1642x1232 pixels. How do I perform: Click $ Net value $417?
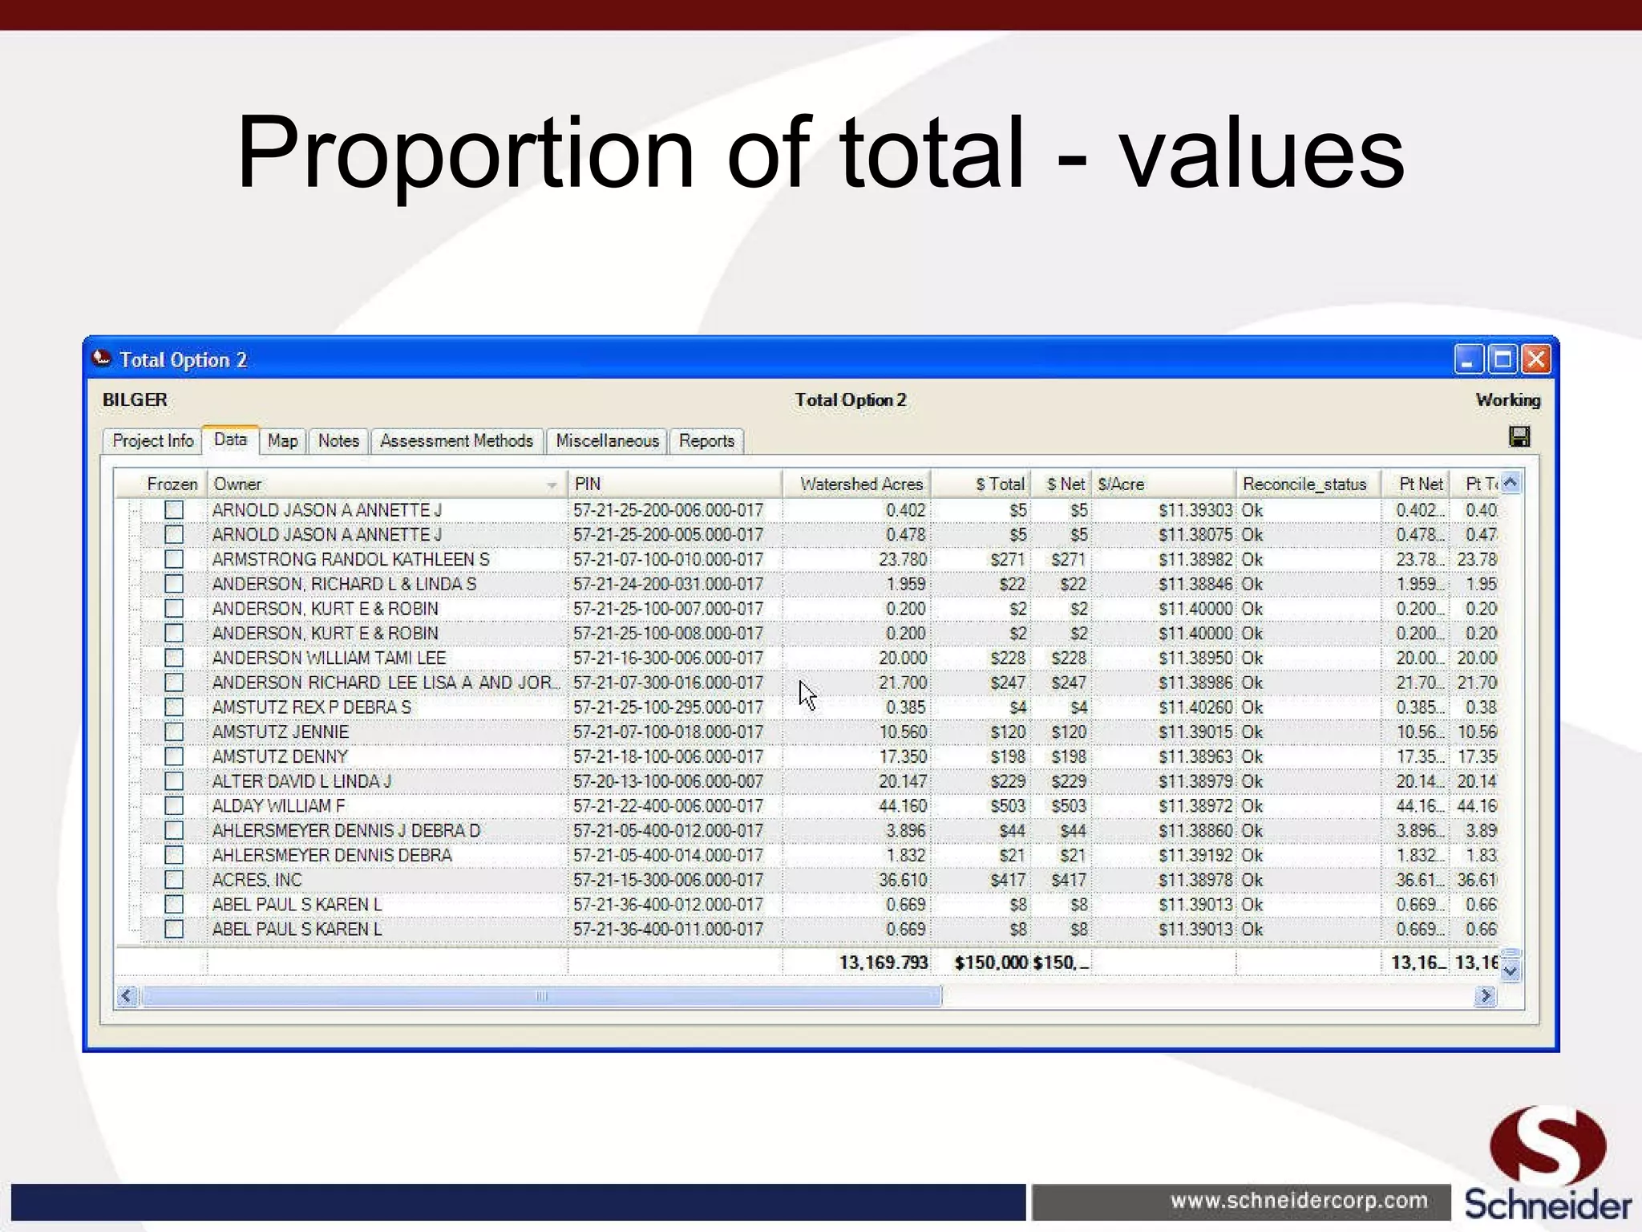click(x=1069, y=880)
